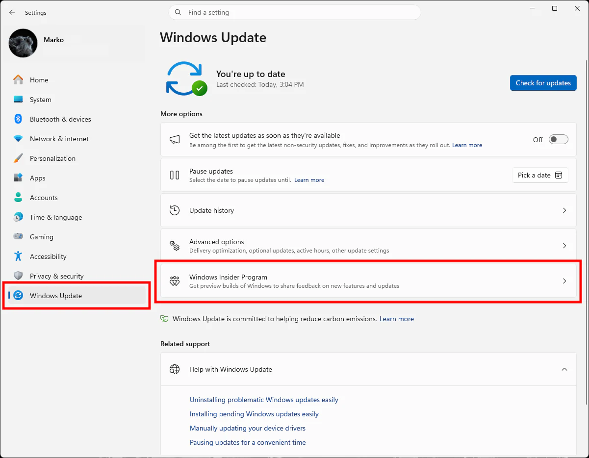Click the Advanced options gears icon
The width and height of the screenshot is (589, 458).
pos(175,246)
